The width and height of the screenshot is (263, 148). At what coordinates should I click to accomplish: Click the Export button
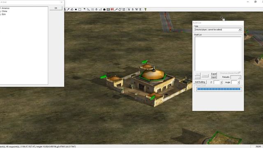pos(214,74)
